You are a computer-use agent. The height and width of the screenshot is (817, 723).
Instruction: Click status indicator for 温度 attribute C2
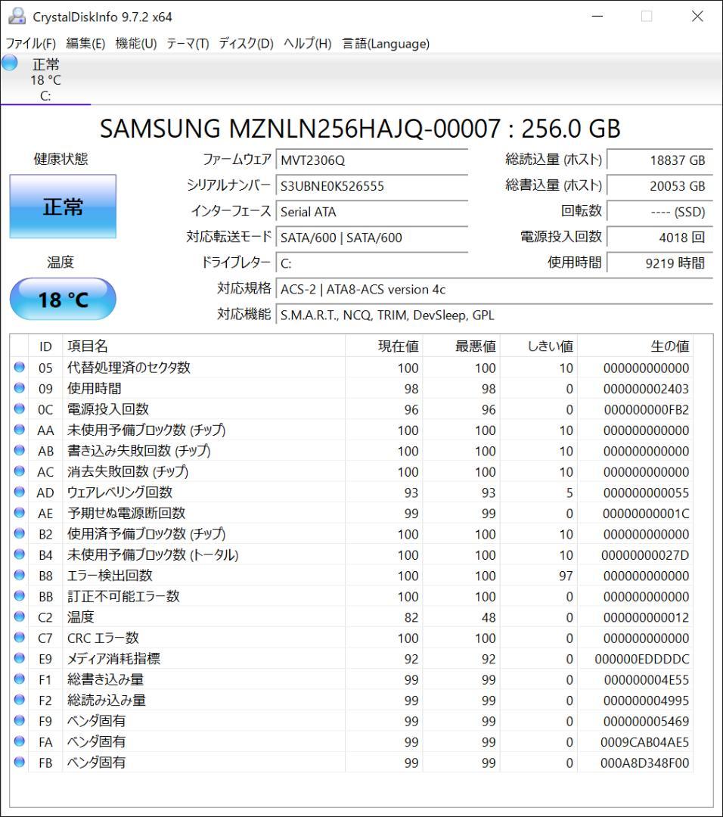click(19, 617)
